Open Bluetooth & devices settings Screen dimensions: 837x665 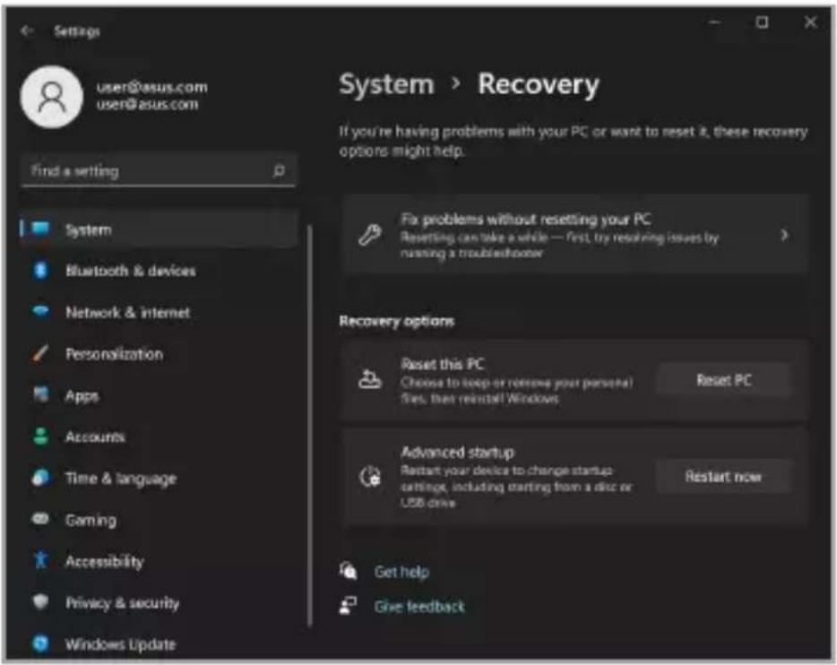(158, 270)
